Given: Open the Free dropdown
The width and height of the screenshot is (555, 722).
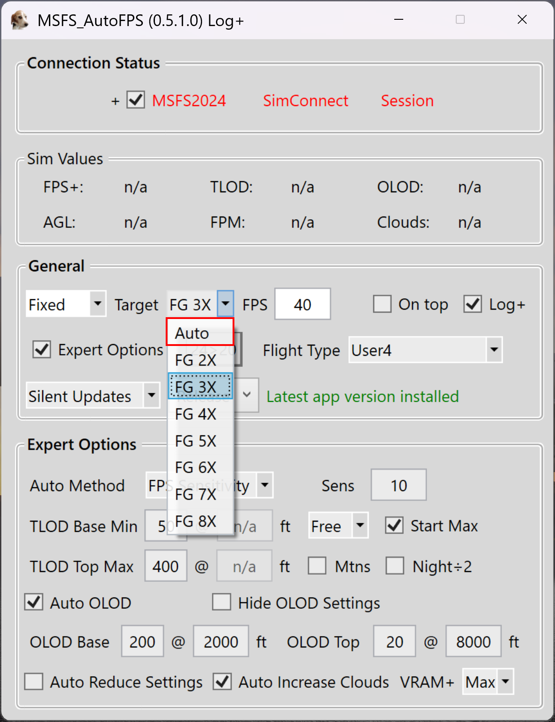Looking at the screenshot, I should [338, 525].
